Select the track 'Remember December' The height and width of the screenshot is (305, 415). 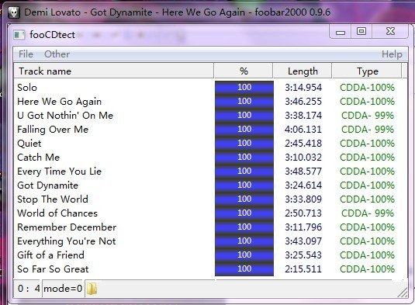click(x=67, y=227)
